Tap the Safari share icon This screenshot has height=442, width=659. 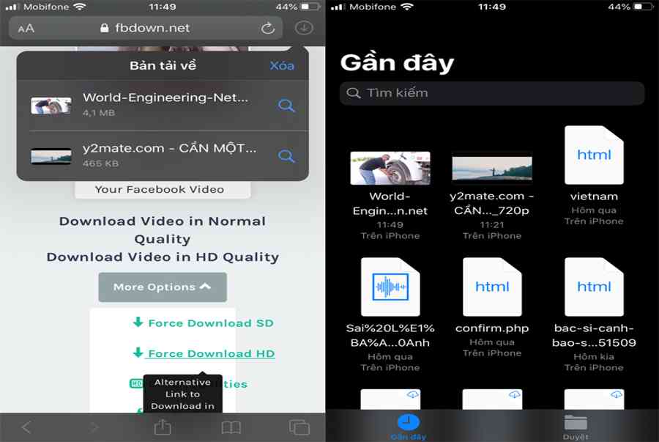coord(163,427)
